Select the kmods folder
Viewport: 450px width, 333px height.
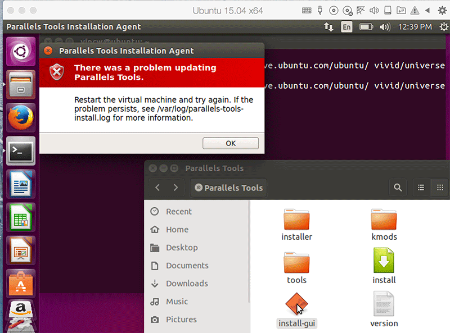[x=384, y=225]
